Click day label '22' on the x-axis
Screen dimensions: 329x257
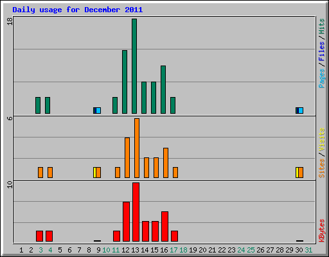[222, 250]
